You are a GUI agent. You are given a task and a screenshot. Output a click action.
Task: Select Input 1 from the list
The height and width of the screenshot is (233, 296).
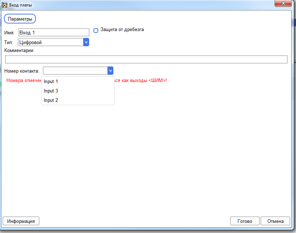[x=78, y=82]
